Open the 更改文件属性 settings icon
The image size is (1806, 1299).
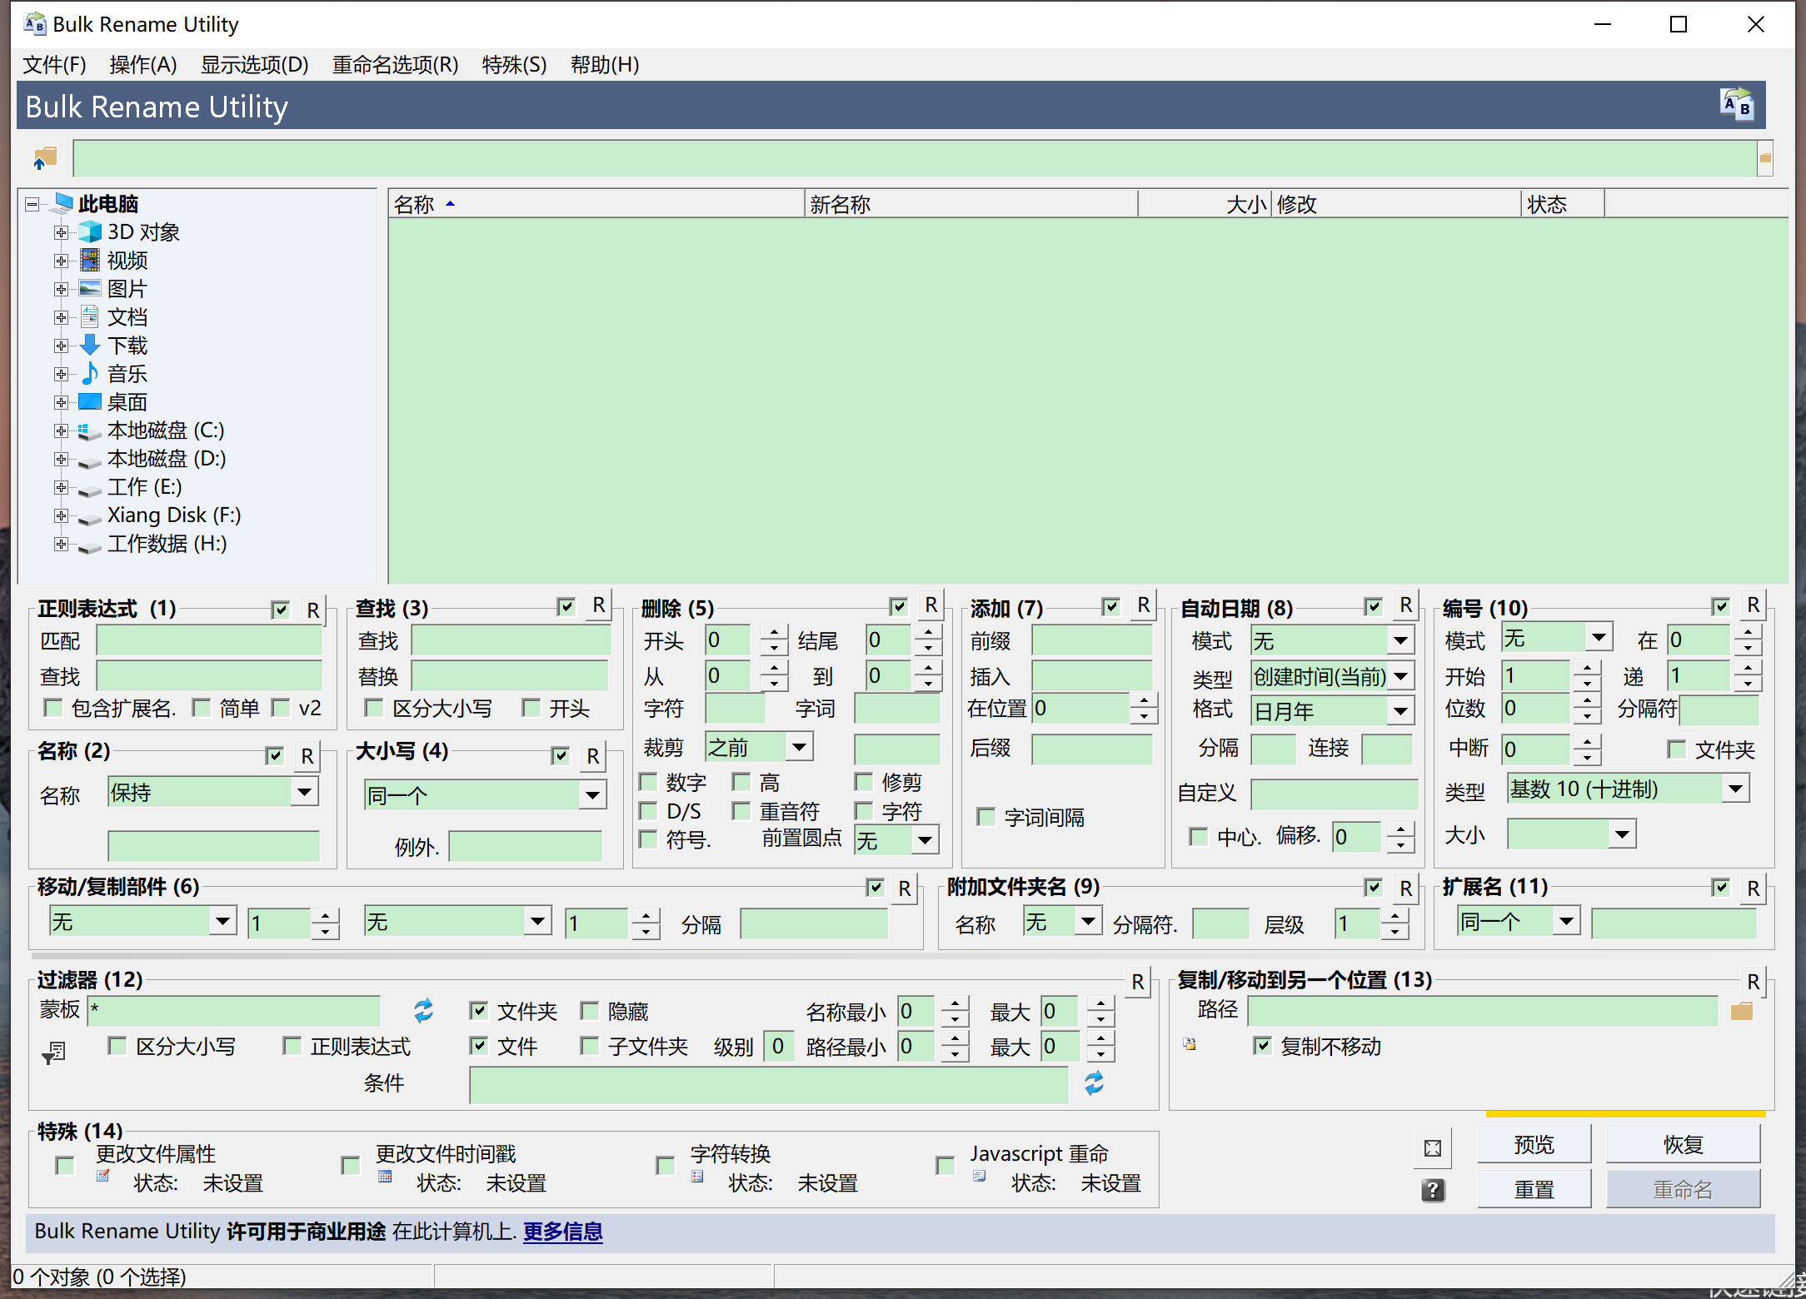(x=102, y=1177)
